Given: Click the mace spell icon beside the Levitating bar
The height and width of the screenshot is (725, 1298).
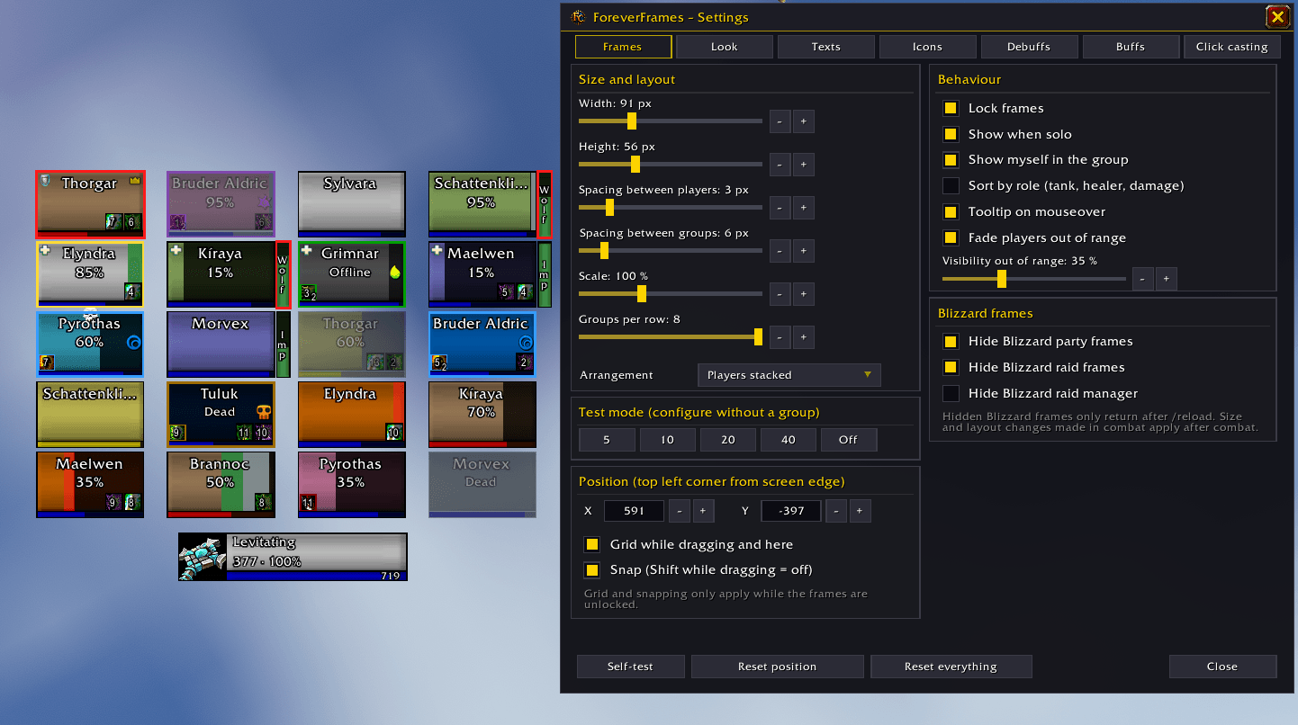Looking at the screenshot, I should [202, 557].
